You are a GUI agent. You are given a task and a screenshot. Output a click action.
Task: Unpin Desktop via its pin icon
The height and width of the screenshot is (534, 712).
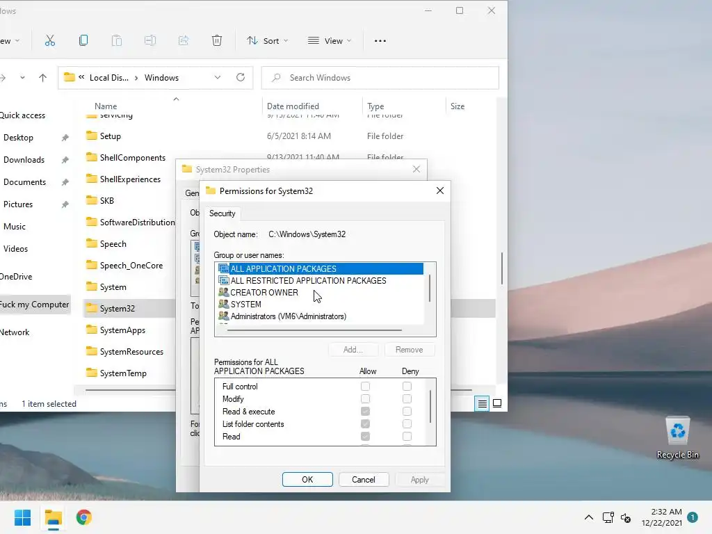point(65,137)
